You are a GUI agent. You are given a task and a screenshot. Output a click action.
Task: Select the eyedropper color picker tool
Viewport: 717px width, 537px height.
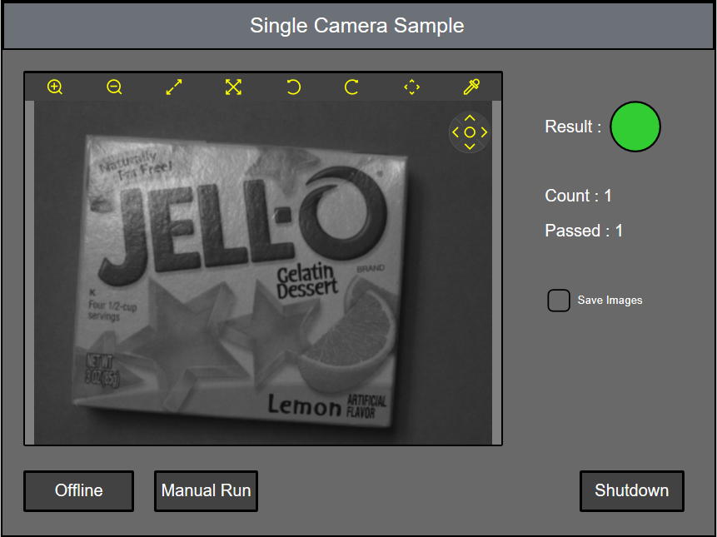(471, 87)
